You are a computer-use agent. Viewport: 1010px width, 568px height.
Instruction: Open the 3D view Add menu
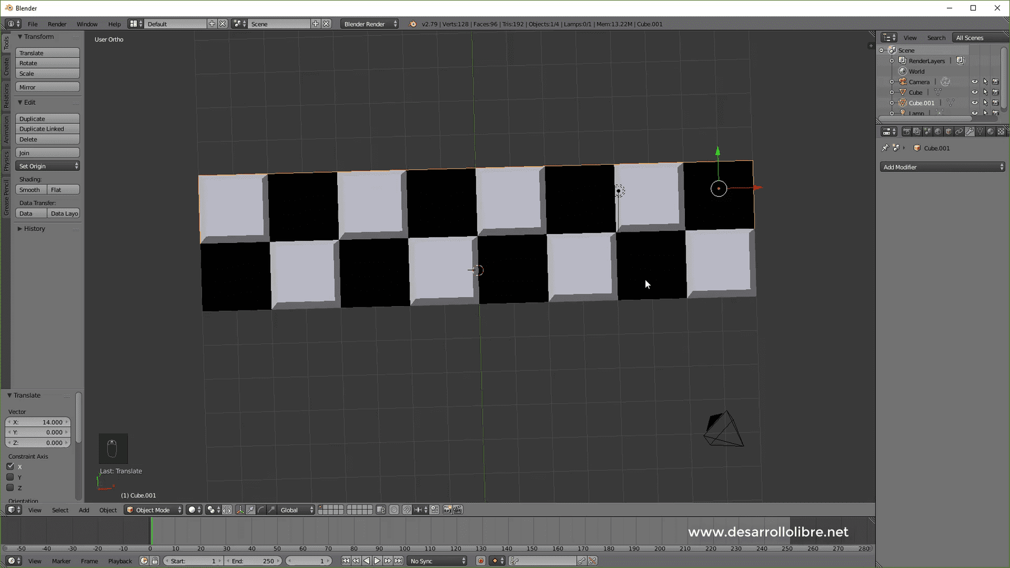84,510
